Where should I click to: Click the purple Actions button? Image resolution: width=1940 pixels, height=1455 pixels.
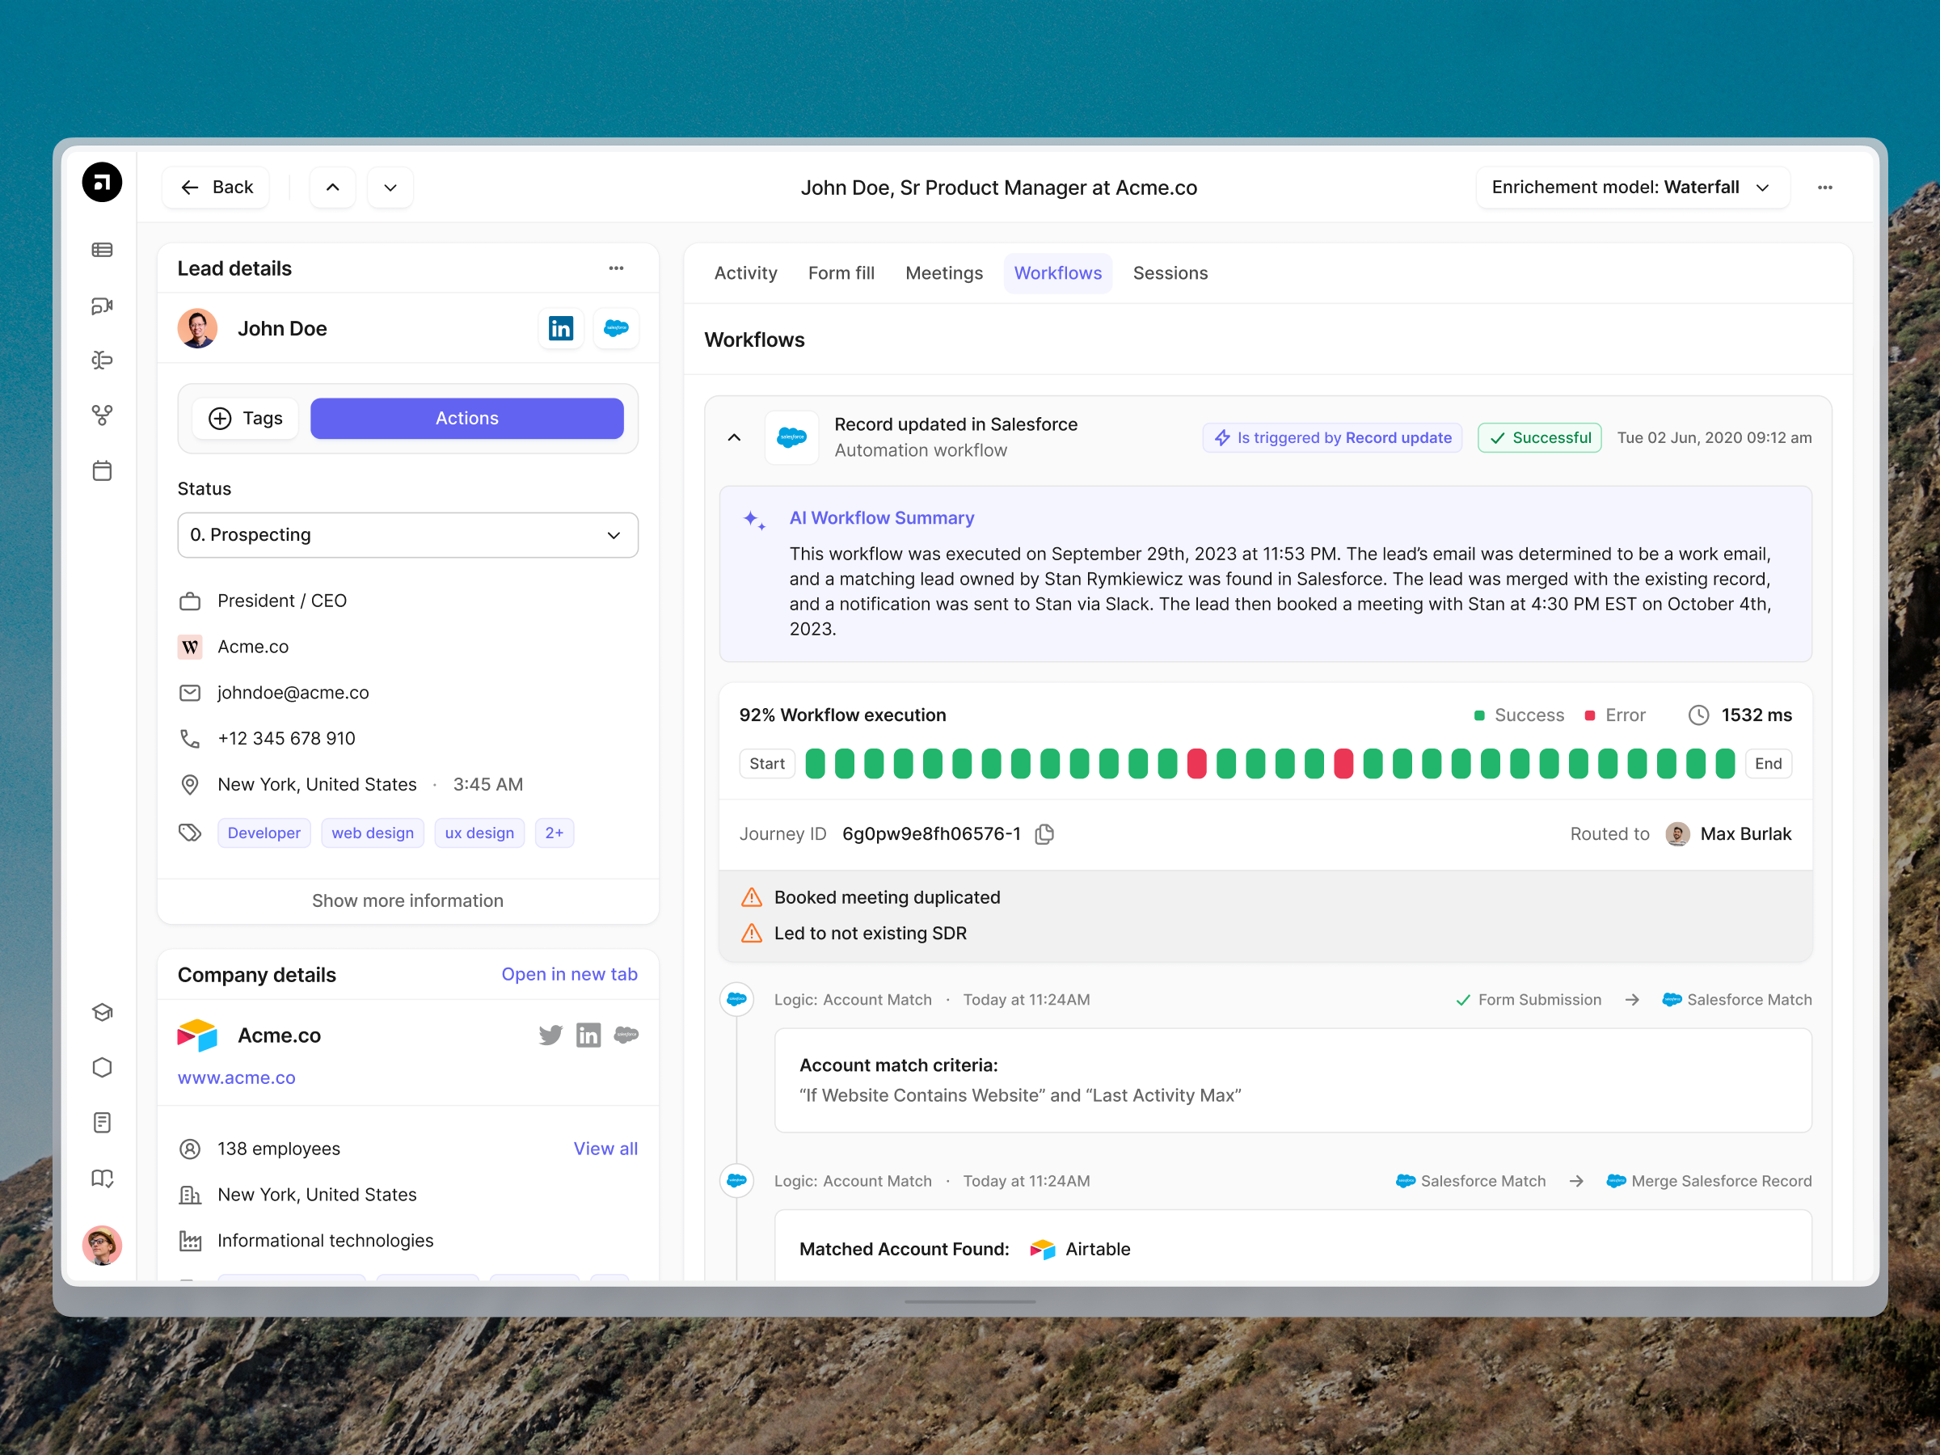[466, 417]
